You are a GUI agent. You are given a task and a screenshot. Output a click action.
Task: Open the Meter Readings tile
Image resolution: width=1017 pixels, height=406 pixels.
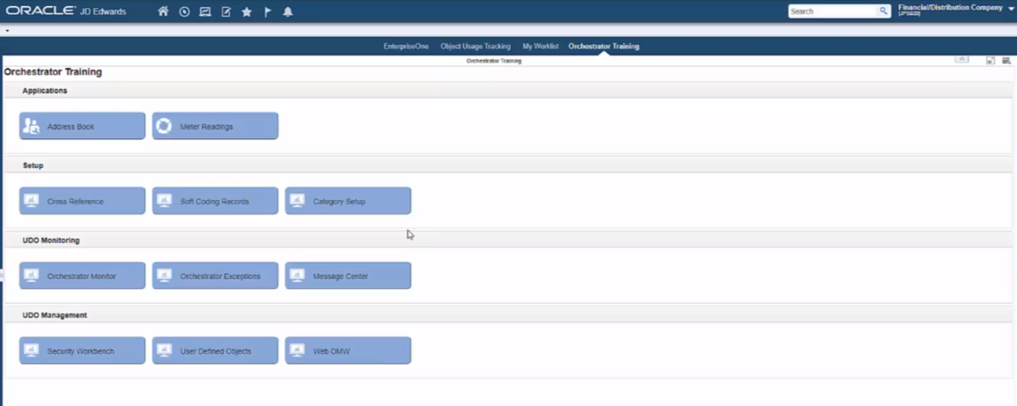216,126
